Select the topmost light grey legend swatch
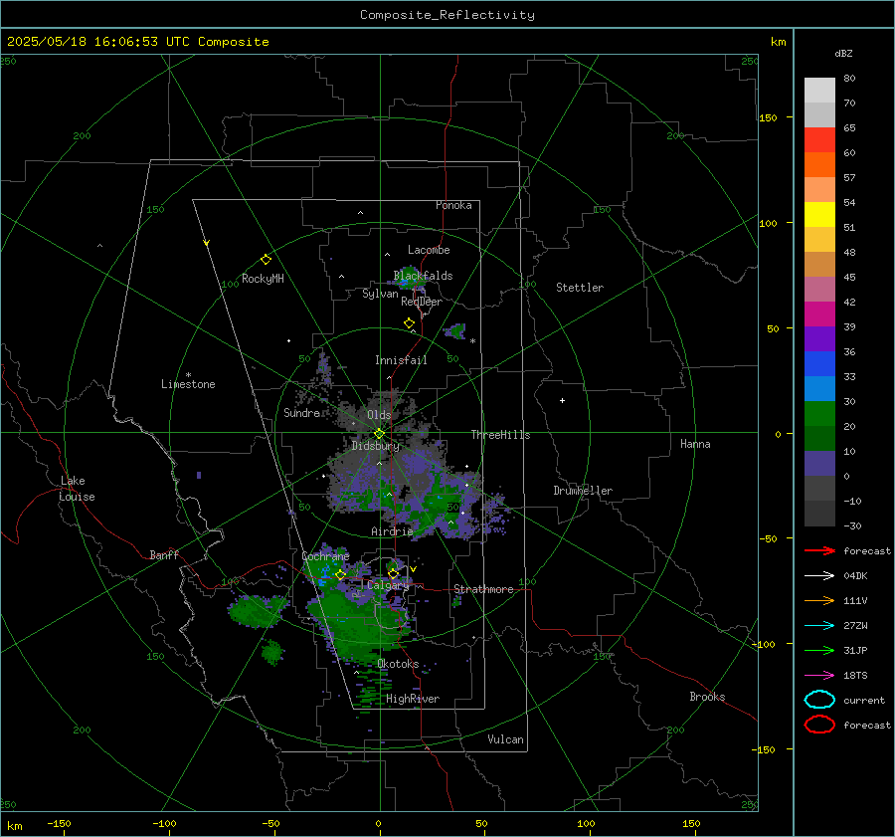 (x=819, y=91)
